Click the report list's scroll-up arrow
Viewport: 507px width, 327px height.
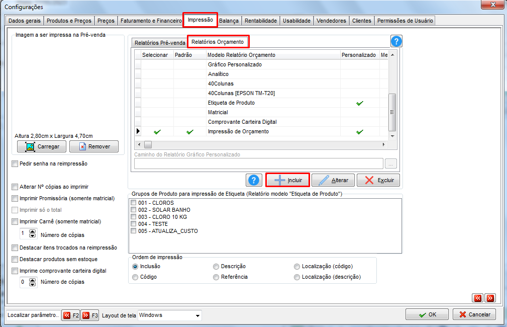tap(392, 55)
